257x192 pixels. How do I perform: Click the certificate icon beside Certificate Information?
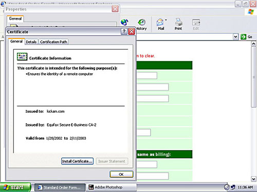coord(22,57)
